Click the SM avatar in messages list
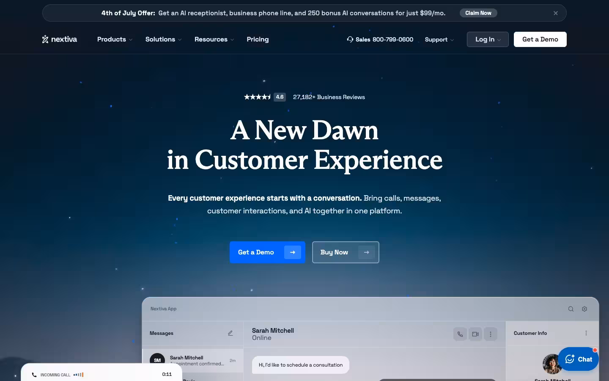Screen dimensions: 609x381 click(x=157, y=360)
